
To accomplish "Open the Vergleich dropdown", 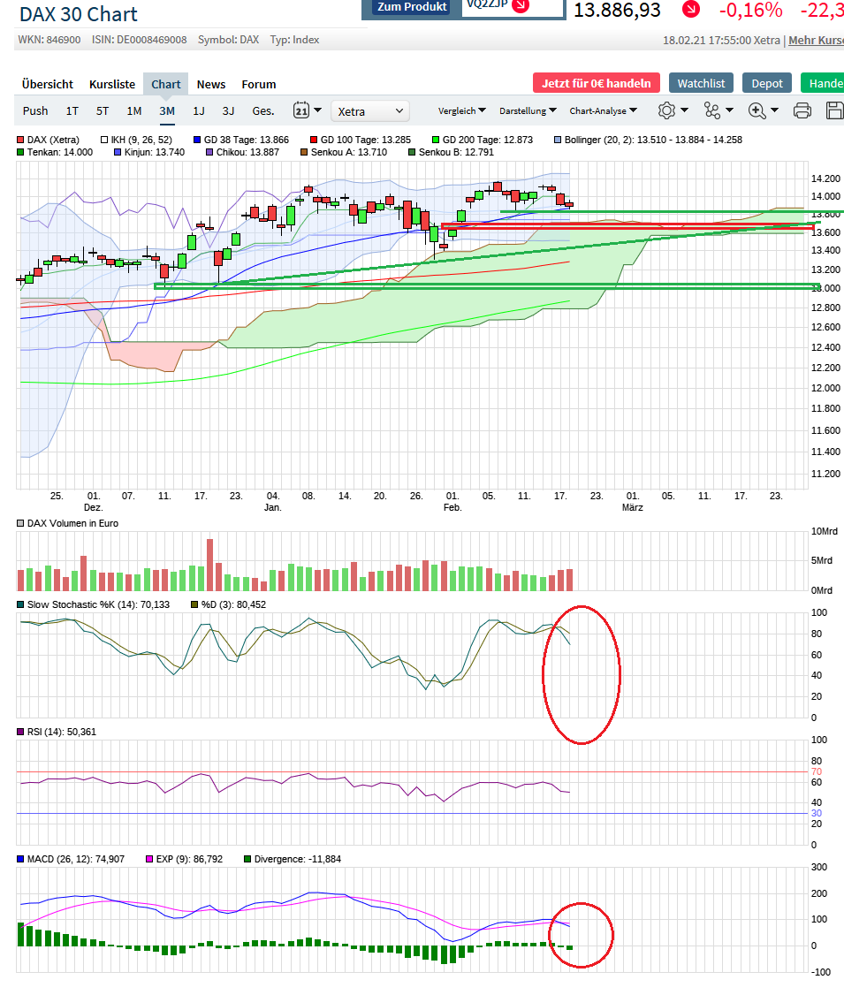I will tap(462, 111).
